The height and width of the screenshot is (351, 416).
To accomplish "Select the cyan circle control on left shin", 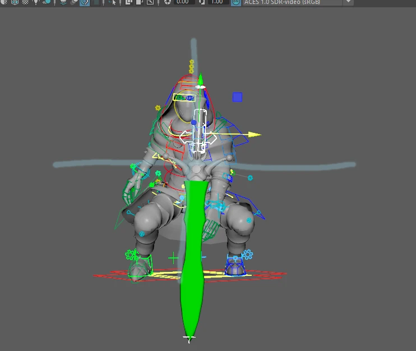I will click(x=142, y=234).
